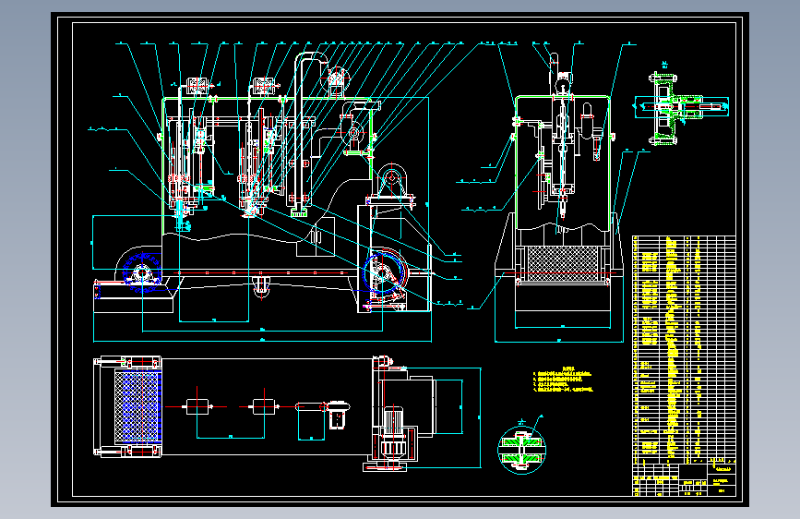
Task: Click the empty black box in the title block
Action: [693, 472]
